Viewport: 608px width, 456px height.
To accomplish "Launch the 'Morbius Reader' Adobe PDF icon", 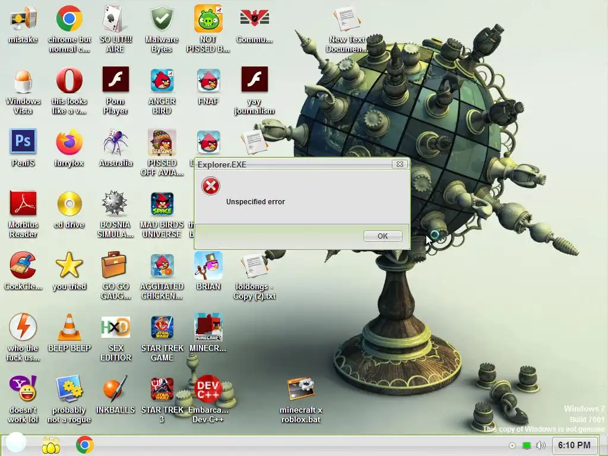I will 23,203.
